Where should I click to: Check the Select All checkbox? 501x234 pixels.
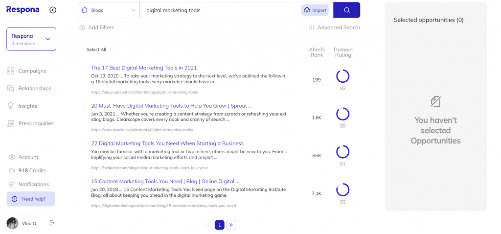pos(82,49)
